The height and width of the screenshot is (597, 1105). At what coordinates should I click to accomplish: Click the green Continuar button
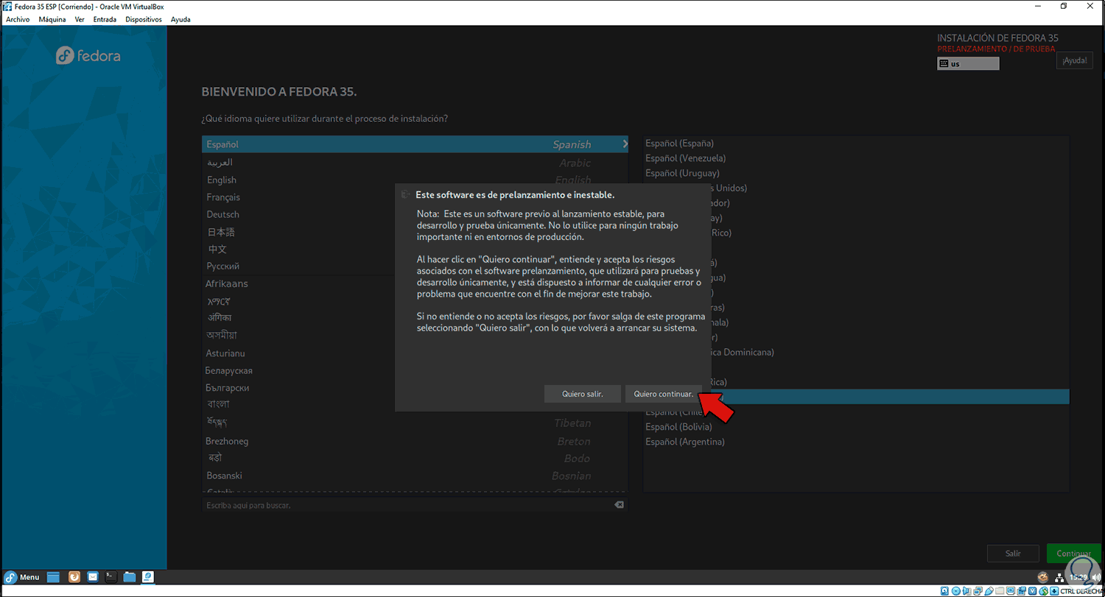coord(1073,553)
